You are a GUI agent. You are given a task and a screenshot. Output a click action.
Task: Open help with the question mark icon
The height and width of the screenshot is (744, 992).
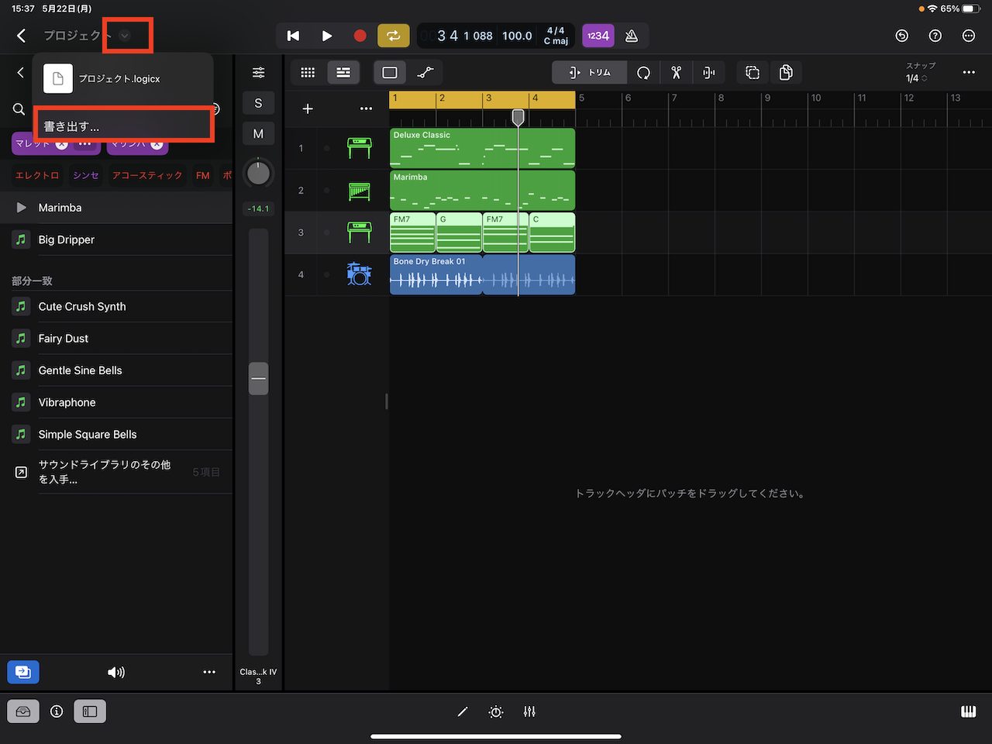935,36
